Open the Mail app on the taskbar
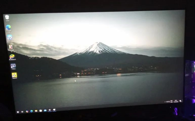This screenshot has width=195, height=121. point(45,110)
